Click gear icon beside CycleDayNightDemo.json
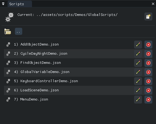The width and height of the screenshot is (156, 124). tap(8, 54)
